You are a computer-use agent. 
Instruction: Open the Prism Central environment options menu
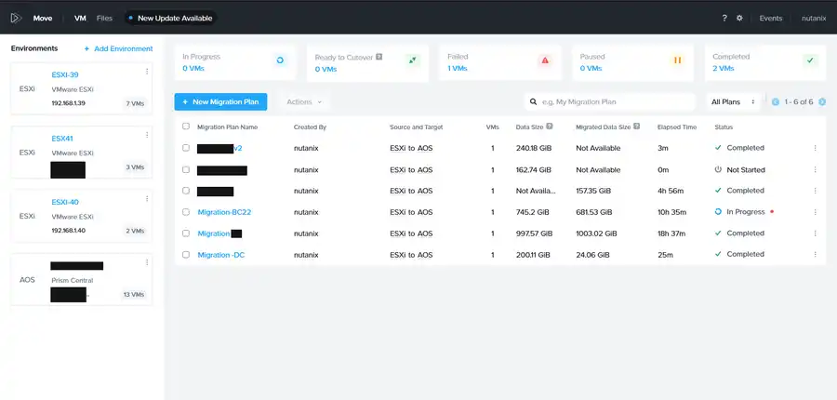coord(147,262)
